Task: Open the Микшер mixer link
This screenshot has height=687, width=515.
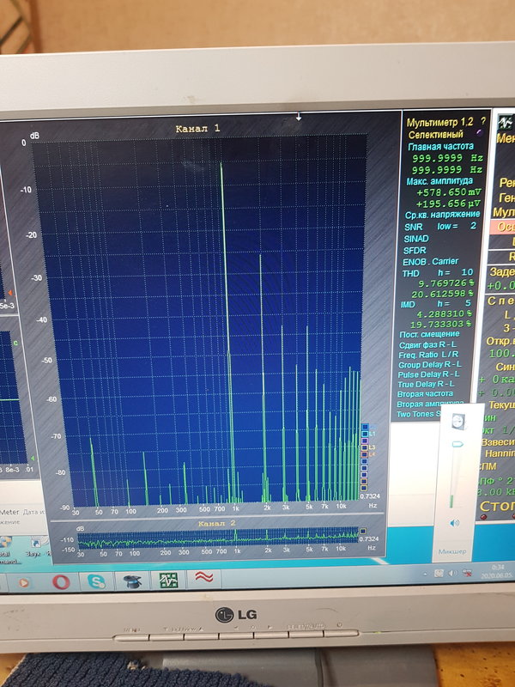Action: click(452, 551)
